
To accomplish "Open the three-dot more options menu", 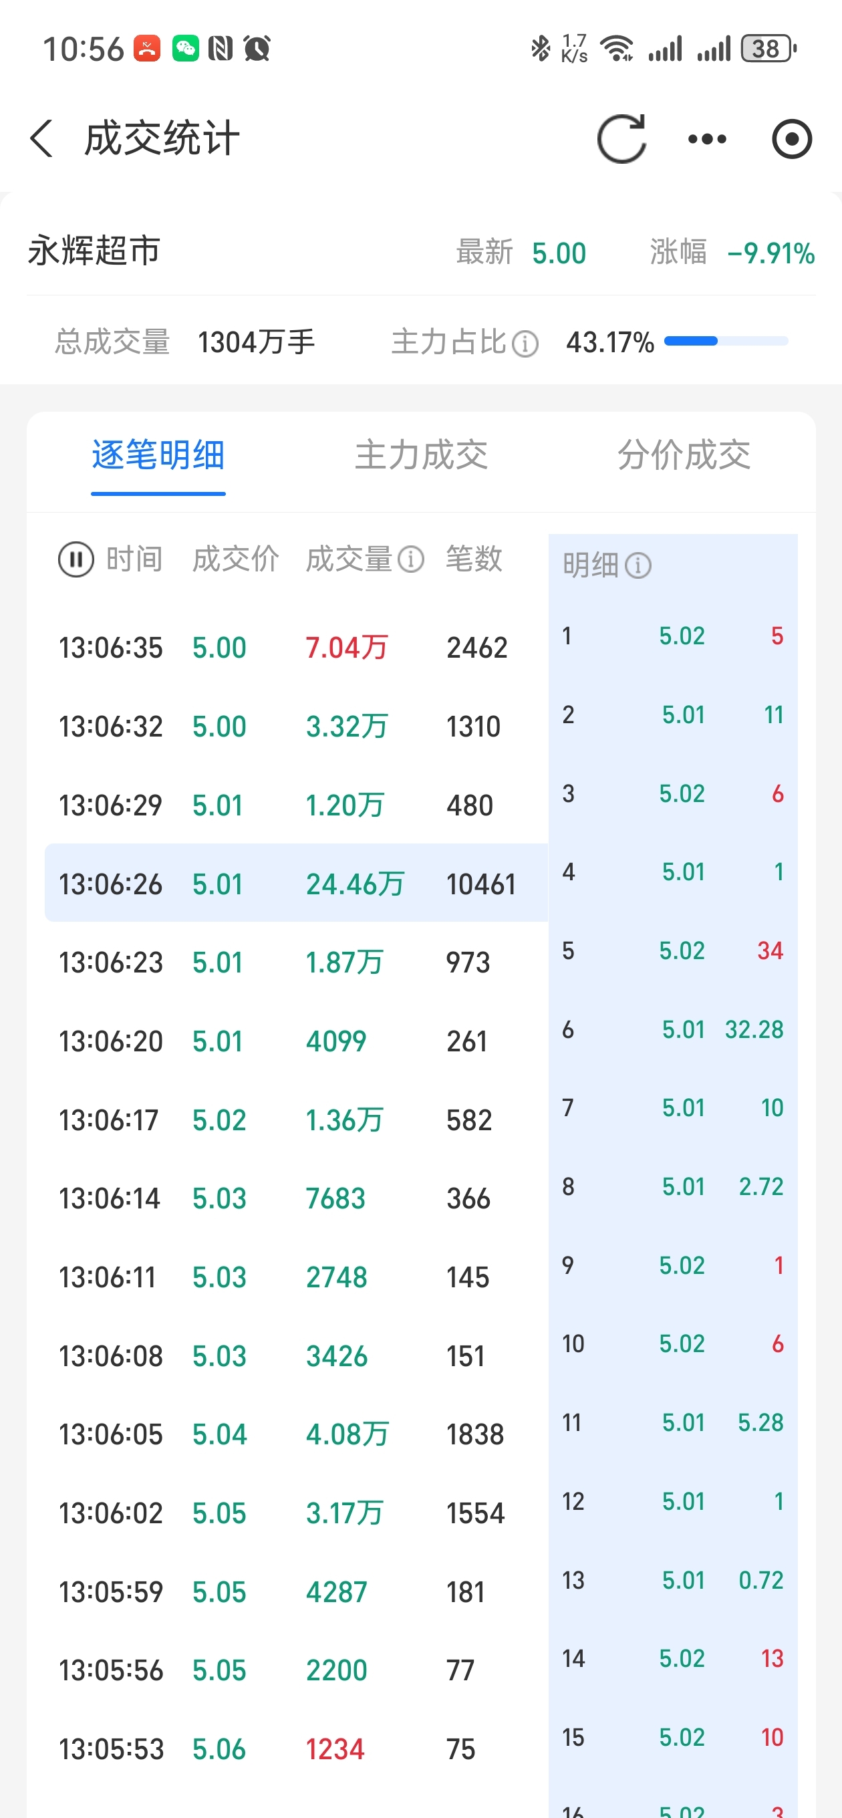I will 707,139.
